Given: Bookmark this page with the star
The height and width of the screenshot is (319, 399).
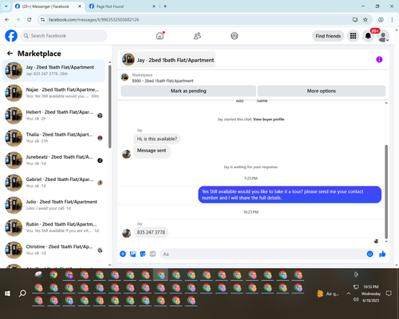Looking at the screenshot, I should [365, 19].
